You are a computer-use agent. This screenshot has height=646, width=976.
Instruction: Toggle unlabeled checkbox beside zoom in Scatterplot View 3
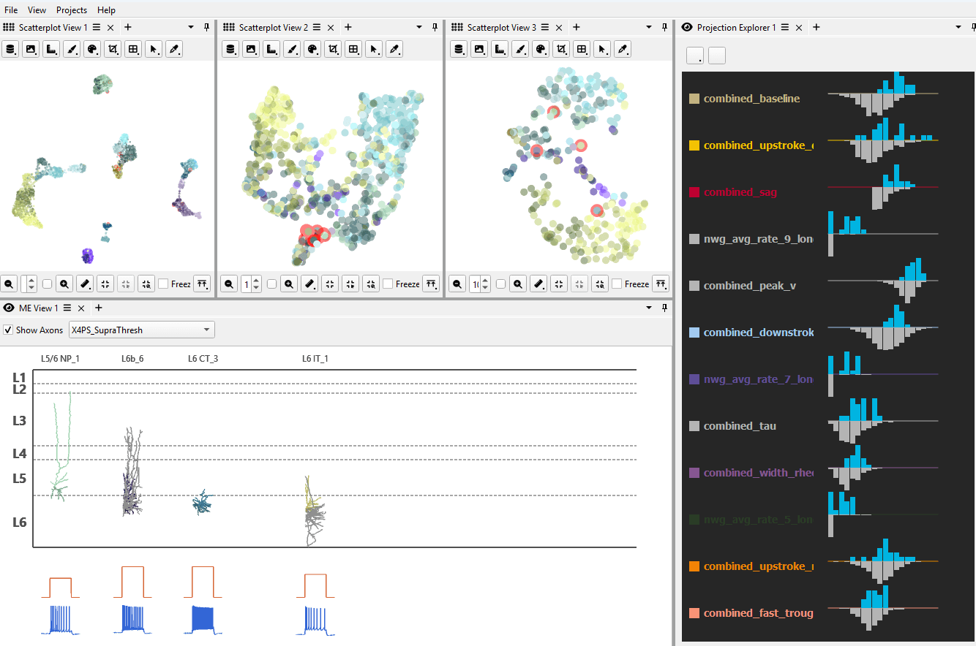pos(501,284)
